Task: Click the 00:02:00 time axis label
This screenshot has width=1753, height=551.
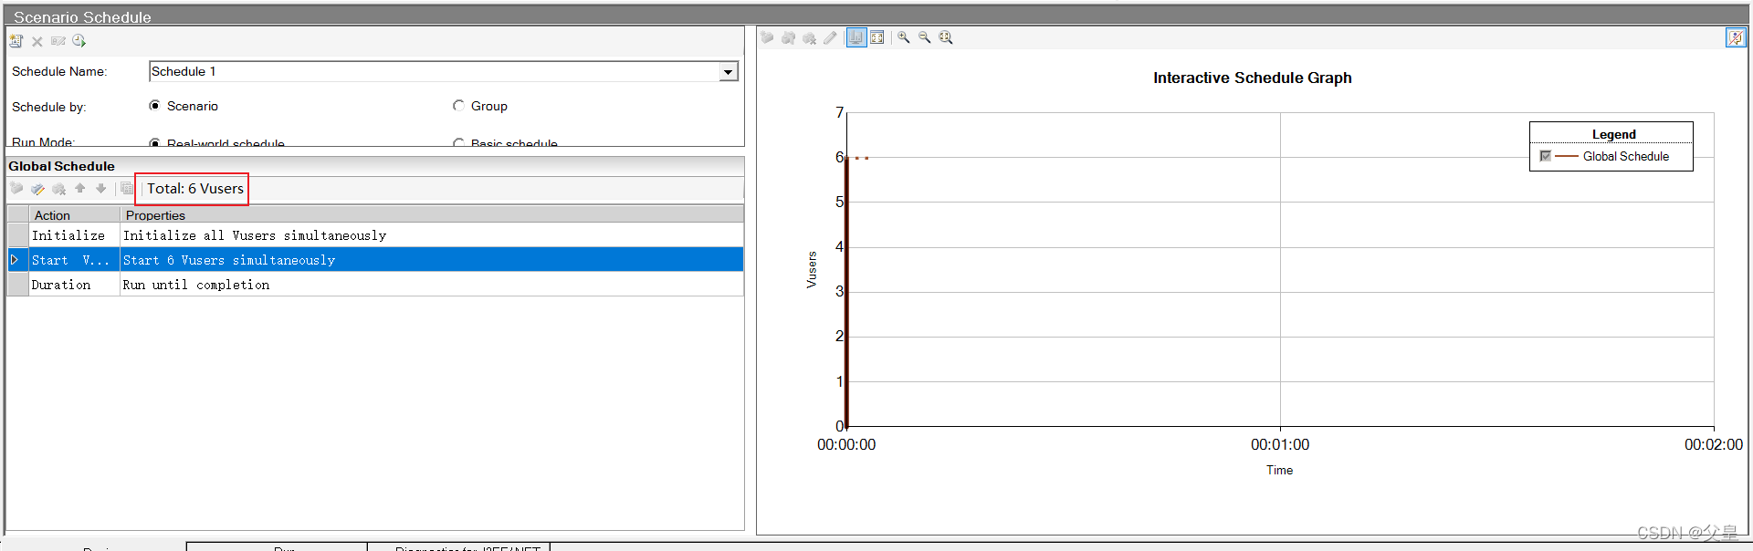Action: click(x=1714, y=444)
